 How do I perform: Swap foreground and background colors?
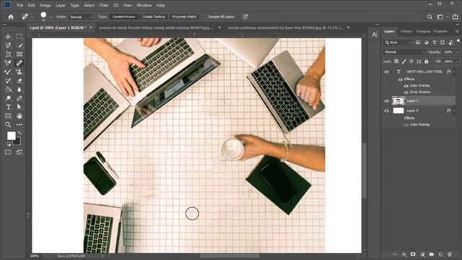coord(19,133)
